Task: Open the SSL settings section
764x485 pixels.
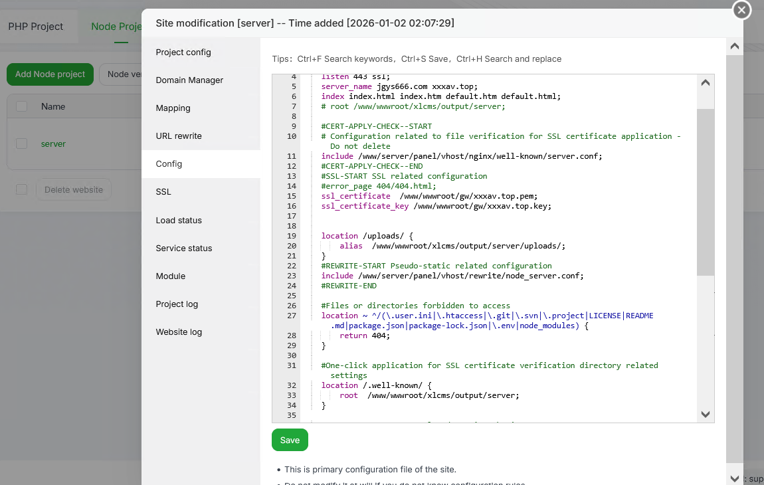Action: (163, 192)
